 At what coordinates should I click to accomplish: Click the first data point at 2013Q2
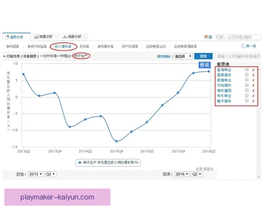pyautogui.click(x=23, y=74)
